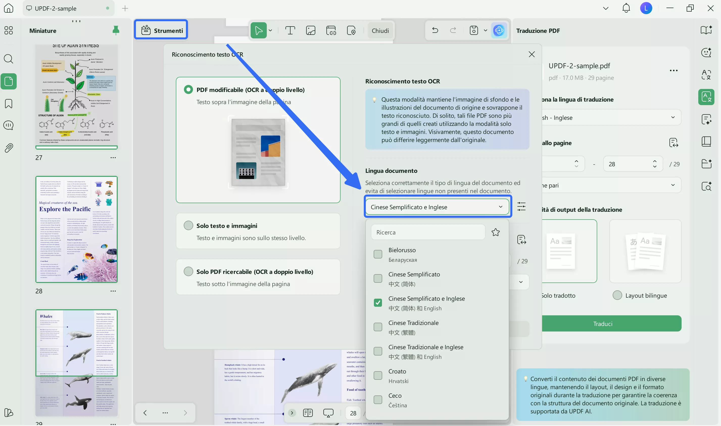Click the bookmark icon in left sidebar
721x426 pixels.
point(9,104)
